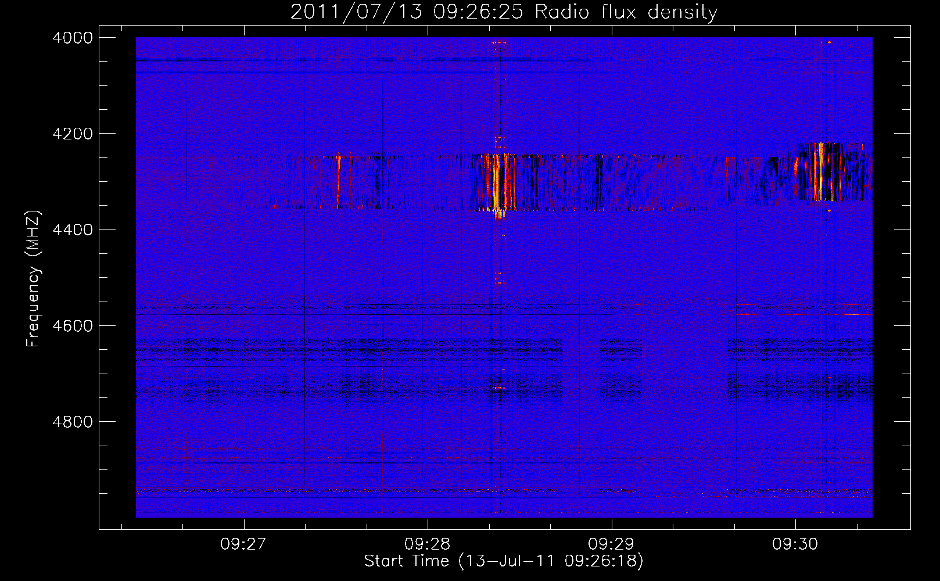This screenshot has width=940, height=581.
Task: Select the 4600 frequency axis label
Action: coord(73,325)
